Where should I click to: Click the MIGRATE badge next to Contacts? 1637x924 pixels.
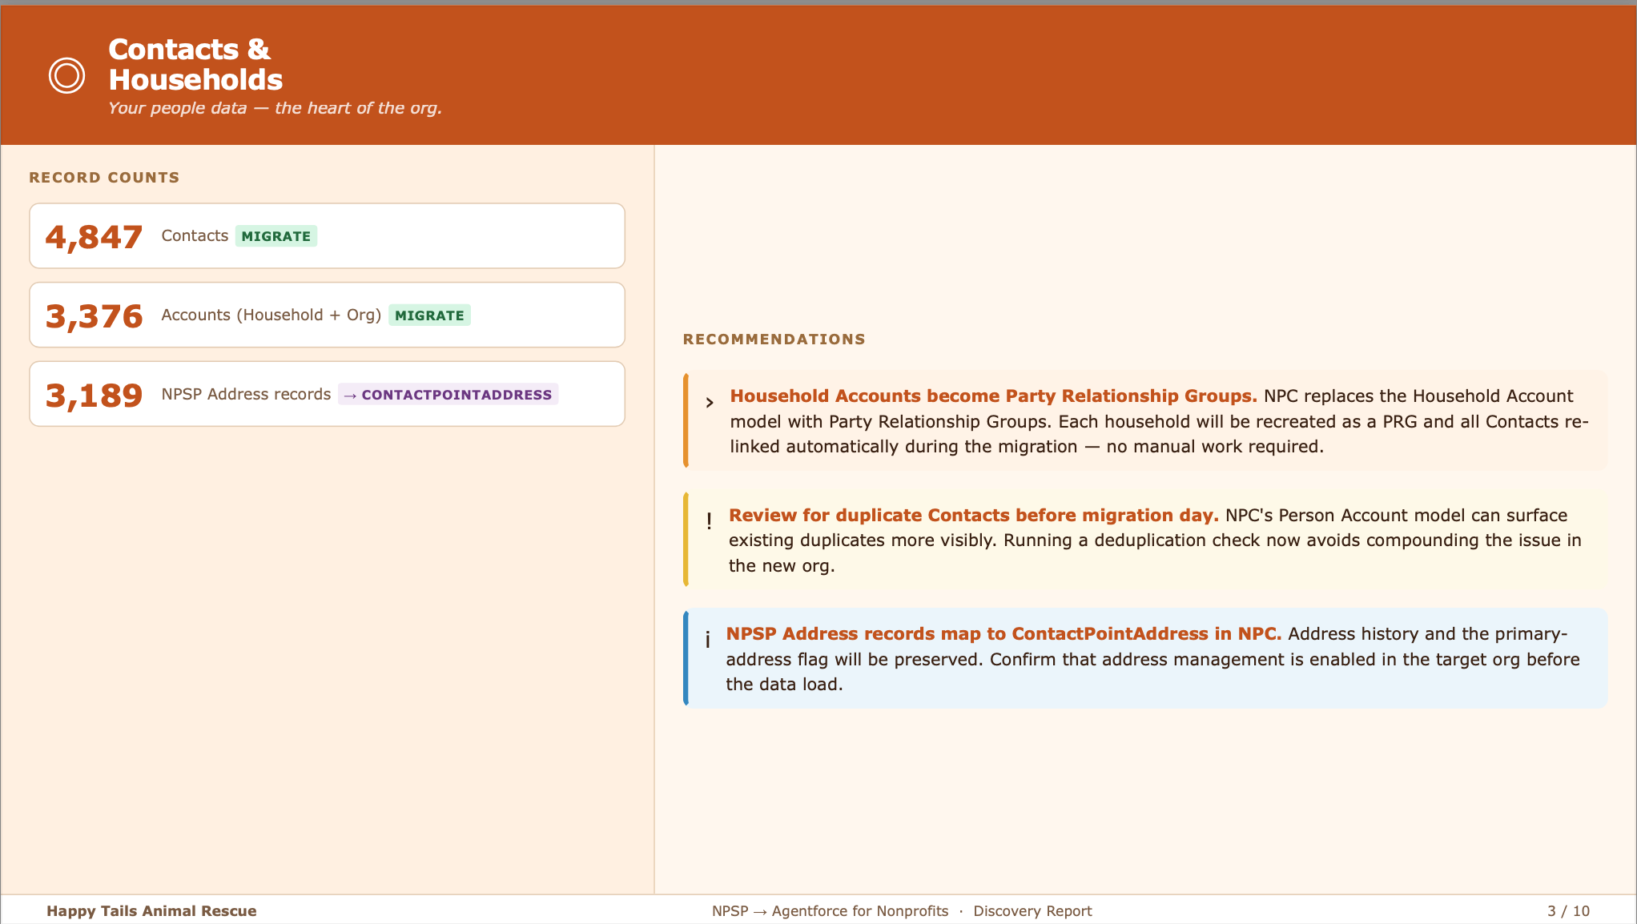point(276,236)
